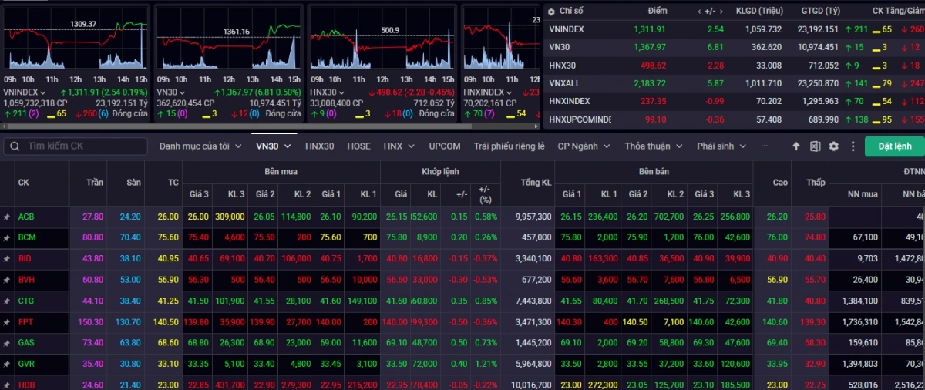925x390 pixels.
Task: Toggle the pin icon for HDB
Action: [x=7, y=384]
